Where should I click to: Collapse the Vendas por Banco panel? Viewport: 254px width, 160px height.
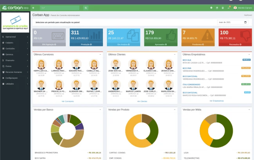point(100,110)
